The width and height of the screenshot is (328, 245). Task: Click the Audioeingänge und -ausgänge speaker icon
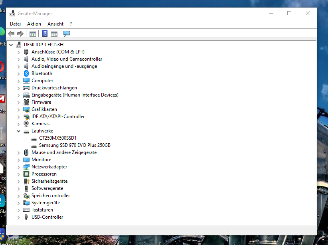[26, 66]
